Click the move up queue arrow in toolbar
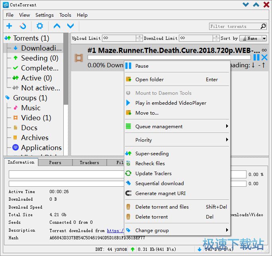Viewport: 272px width, 256px height. pos(57,26)
